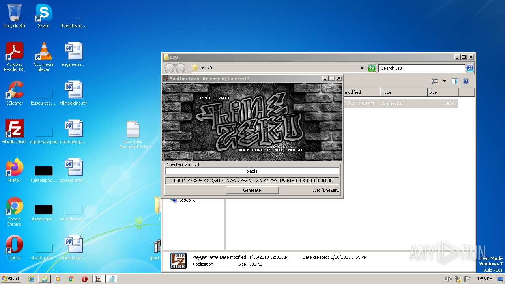The height and width of the screenshot is (284, 505).
Task: Select the protectiontit... Word document icon
Action: (73, 170)
